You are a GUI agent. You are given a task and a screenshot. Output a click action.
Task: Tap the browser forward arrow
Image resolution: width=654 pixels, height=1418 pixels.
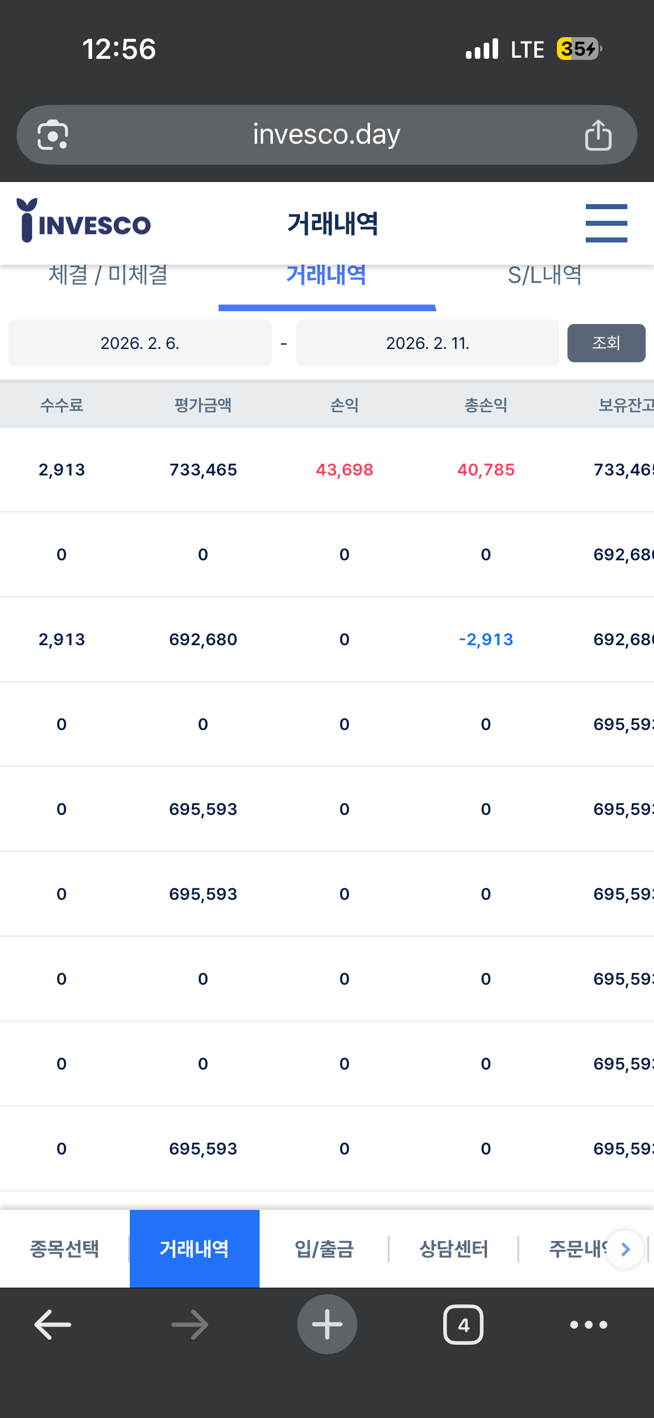pos(190,1325)
